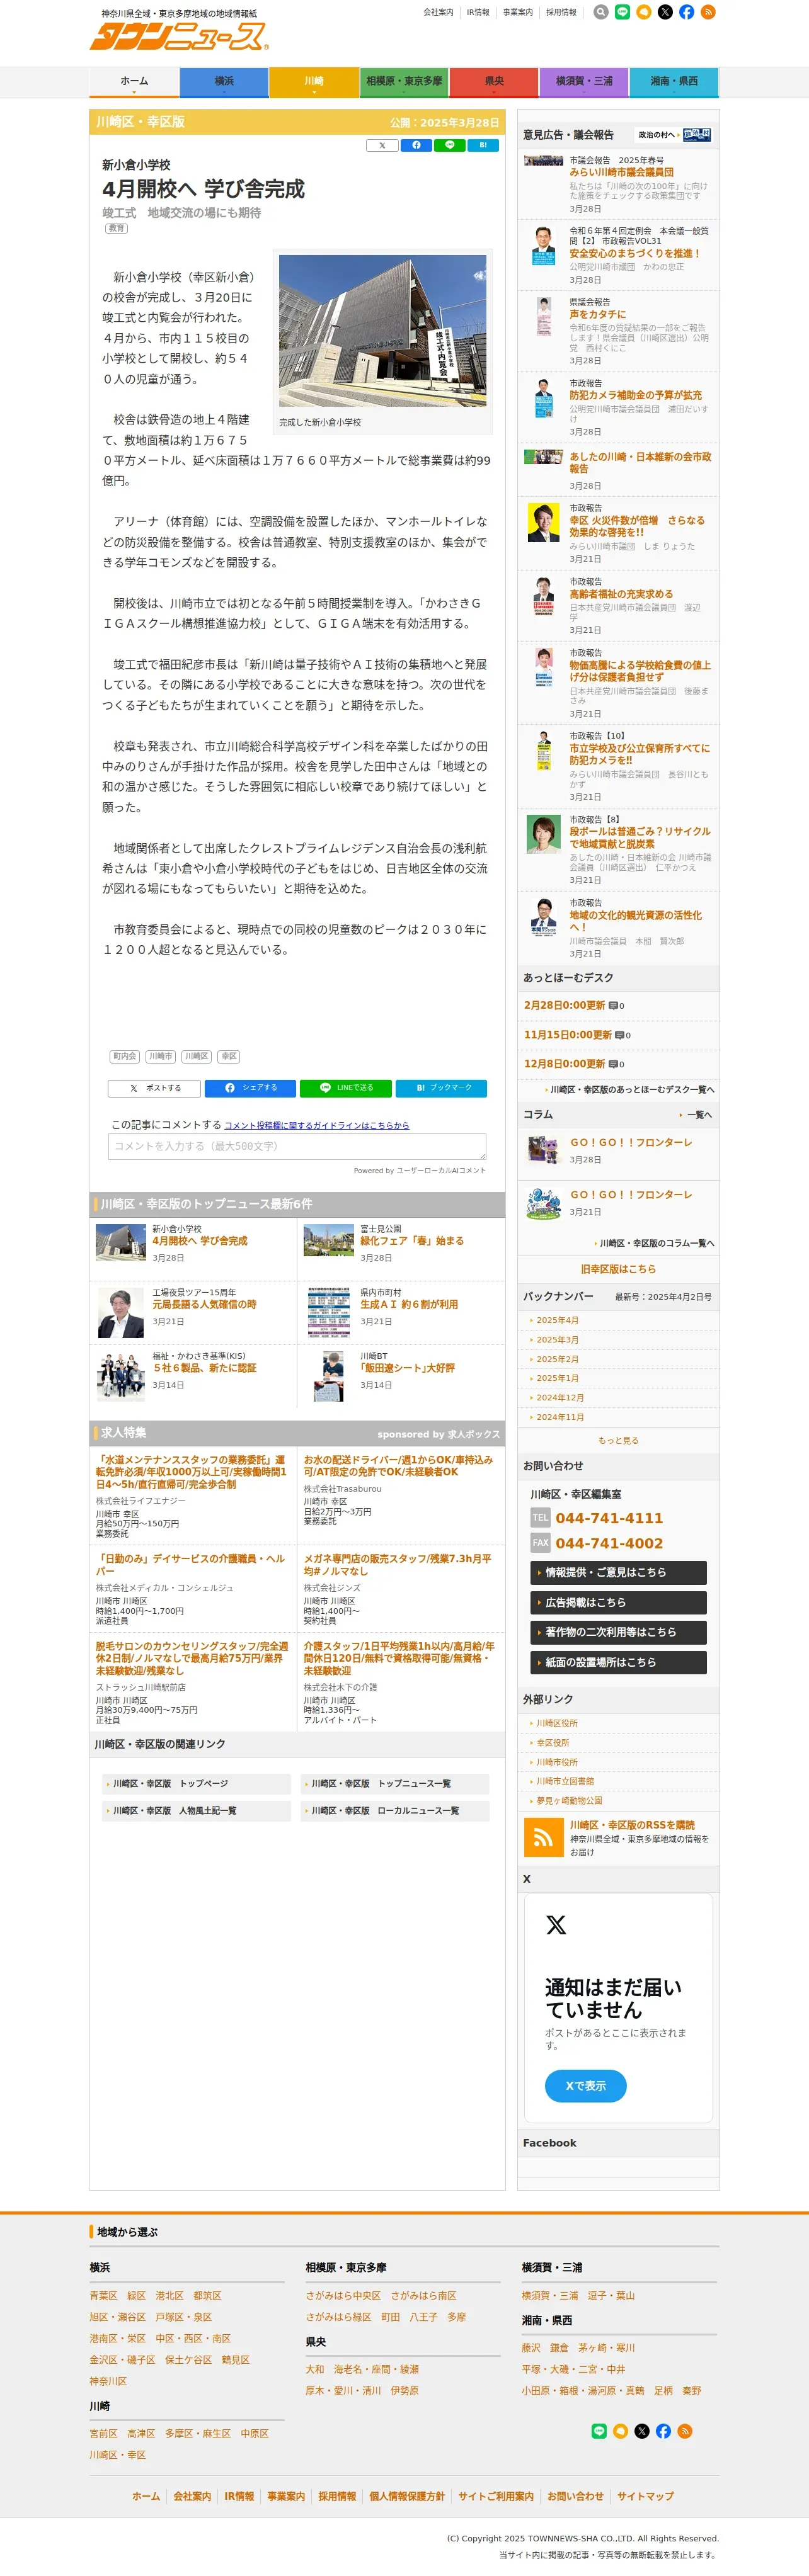Open the 横須賀・三浦 tab
Screen dimensions: 809x2576
pyautogui.click(x=584, y=82)
